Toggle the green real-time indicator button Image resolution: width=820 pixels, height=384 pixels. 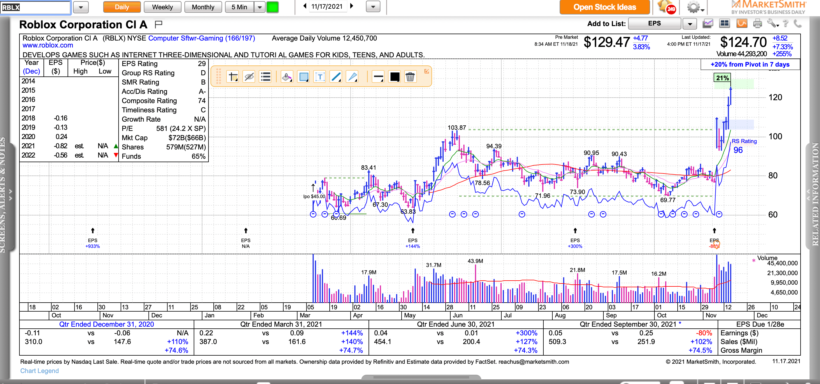pyautogui.click(x=273, y=7)
